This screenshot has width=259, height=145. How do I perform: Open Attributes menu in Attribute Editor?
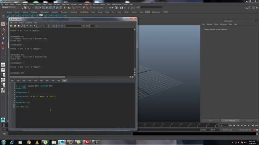tap(223, 24)
